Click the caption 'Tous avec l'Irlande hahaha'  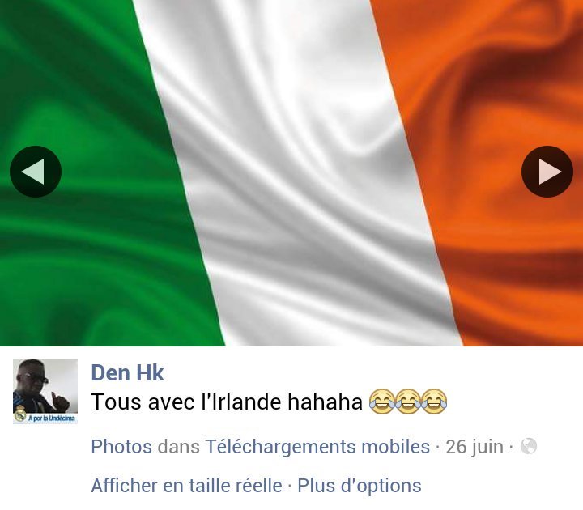click(227, 402)
